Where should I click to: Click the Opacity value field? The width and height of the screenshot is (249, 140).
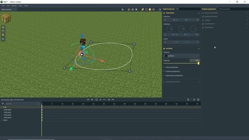pyautogui.click(x=195, y=61)
